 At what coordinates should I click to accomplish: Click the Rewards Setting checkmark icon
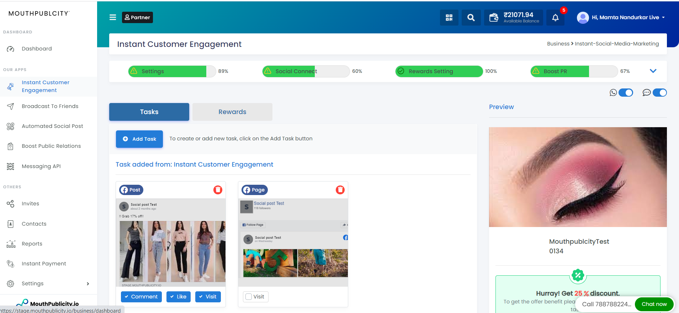[401, 71]
